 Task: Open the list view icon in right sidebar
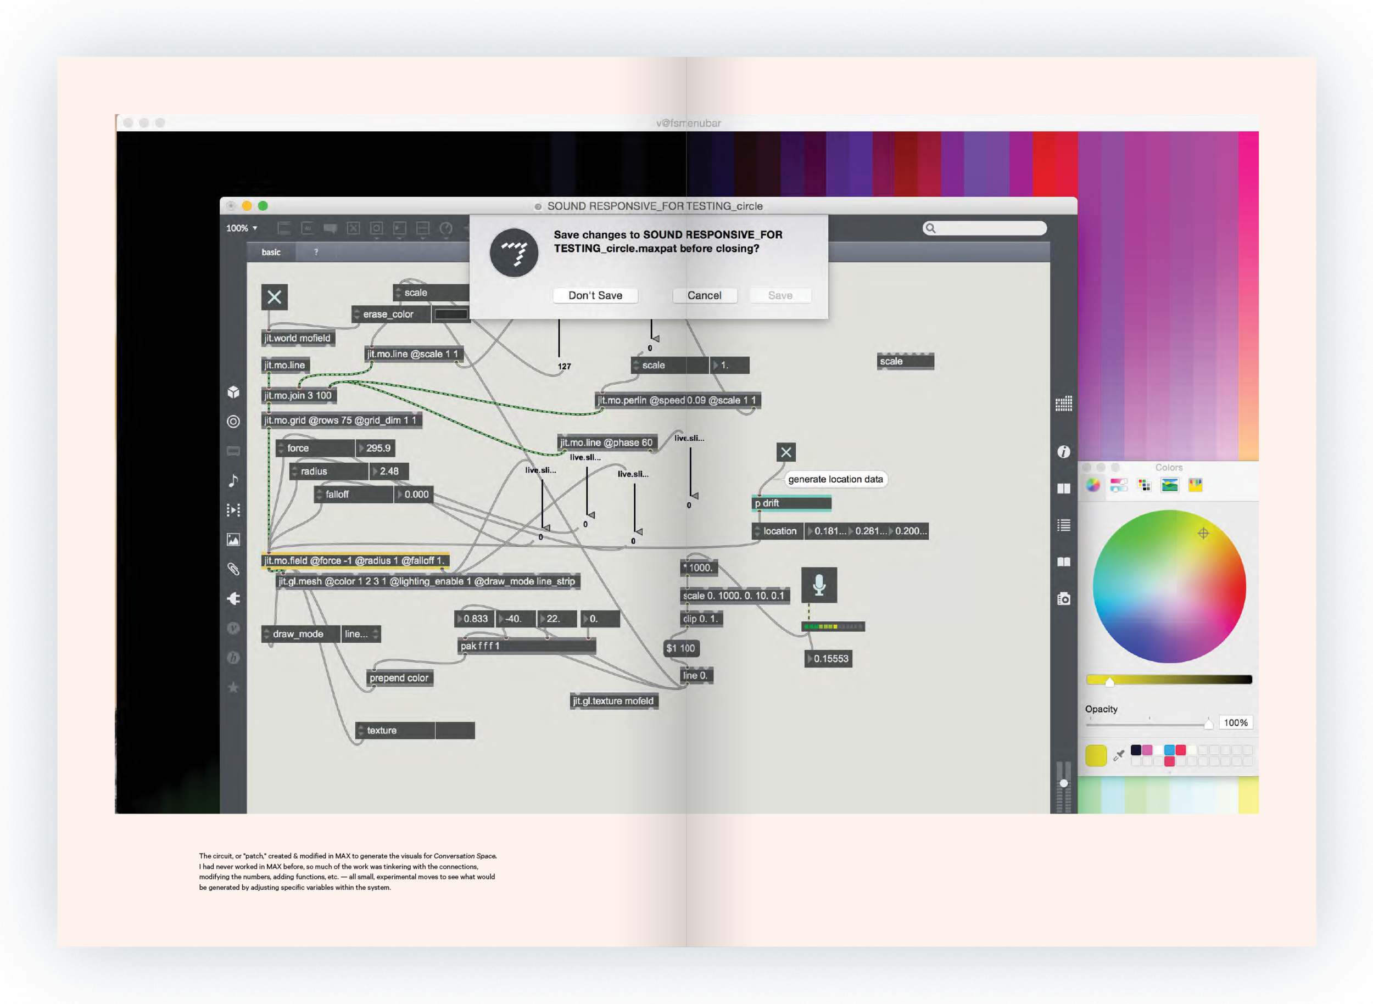click(1063, 525)
